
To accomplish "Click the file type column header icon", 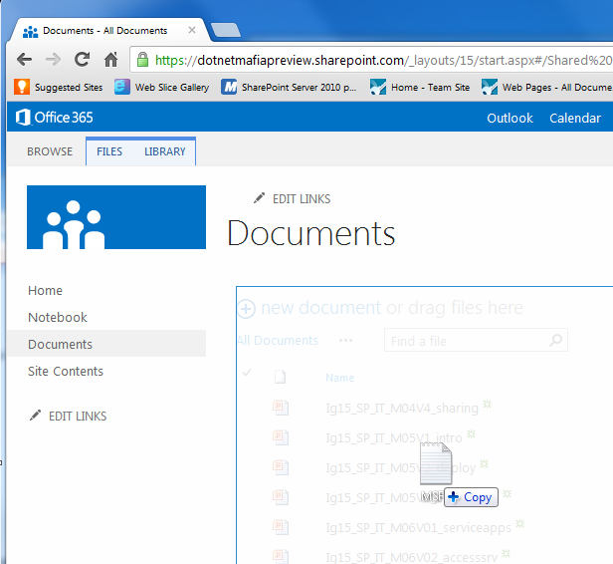I will (x=280, y=377).
